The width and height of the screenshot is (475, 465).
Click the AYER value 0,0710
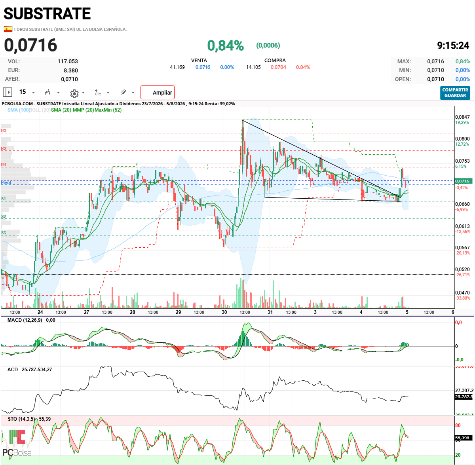pos(69,79)
